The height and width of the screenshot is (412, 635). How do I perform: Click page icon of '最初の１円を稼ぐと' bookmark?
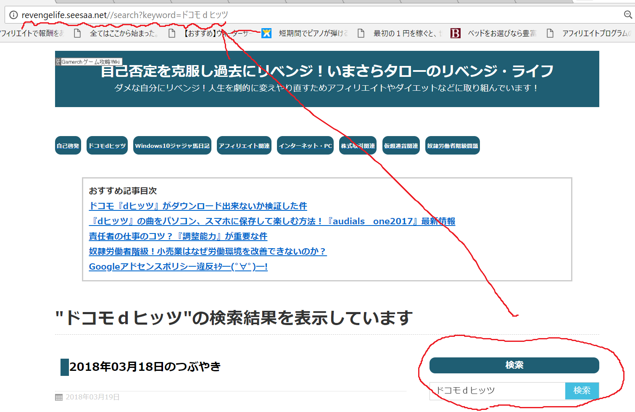click(361, 33)
